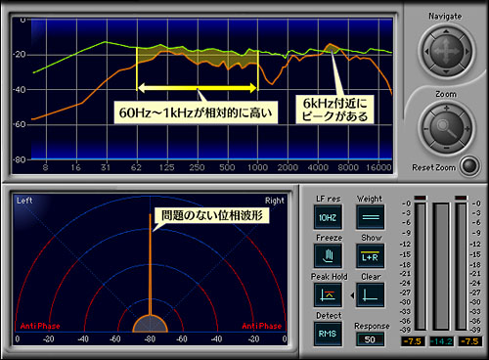
Task: Click the Reset Zoom round button
Action: (469, 166)
